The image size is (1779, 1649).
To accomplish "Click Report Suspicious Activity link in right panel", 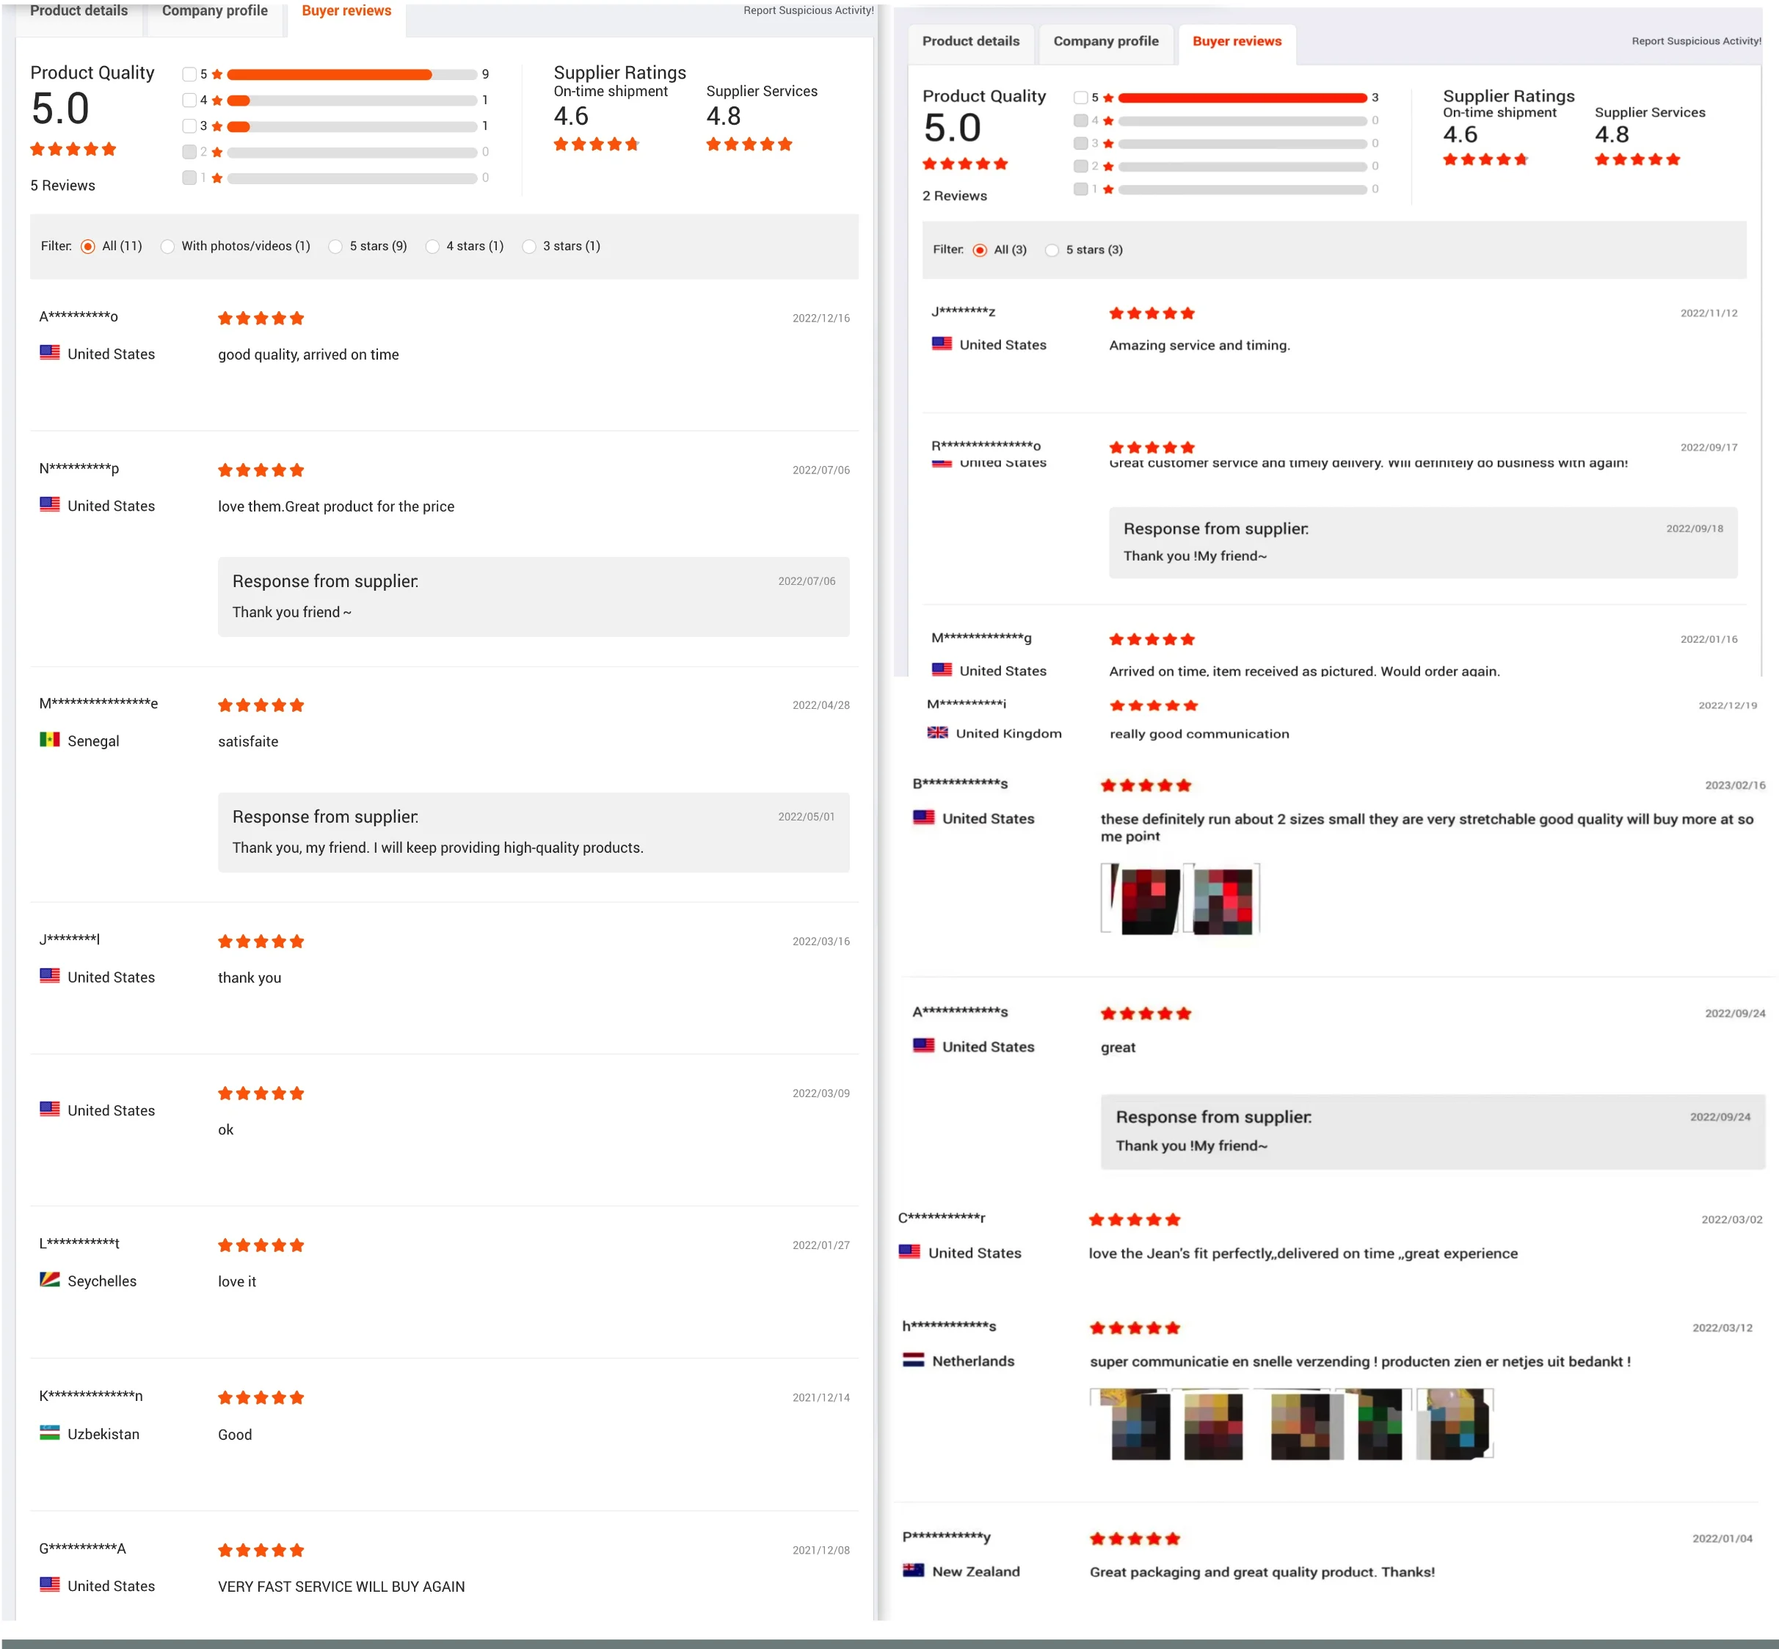I will tap(1695, 41).
